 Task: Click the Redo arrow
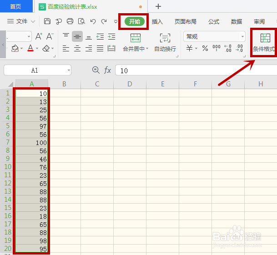pos(104,21)
